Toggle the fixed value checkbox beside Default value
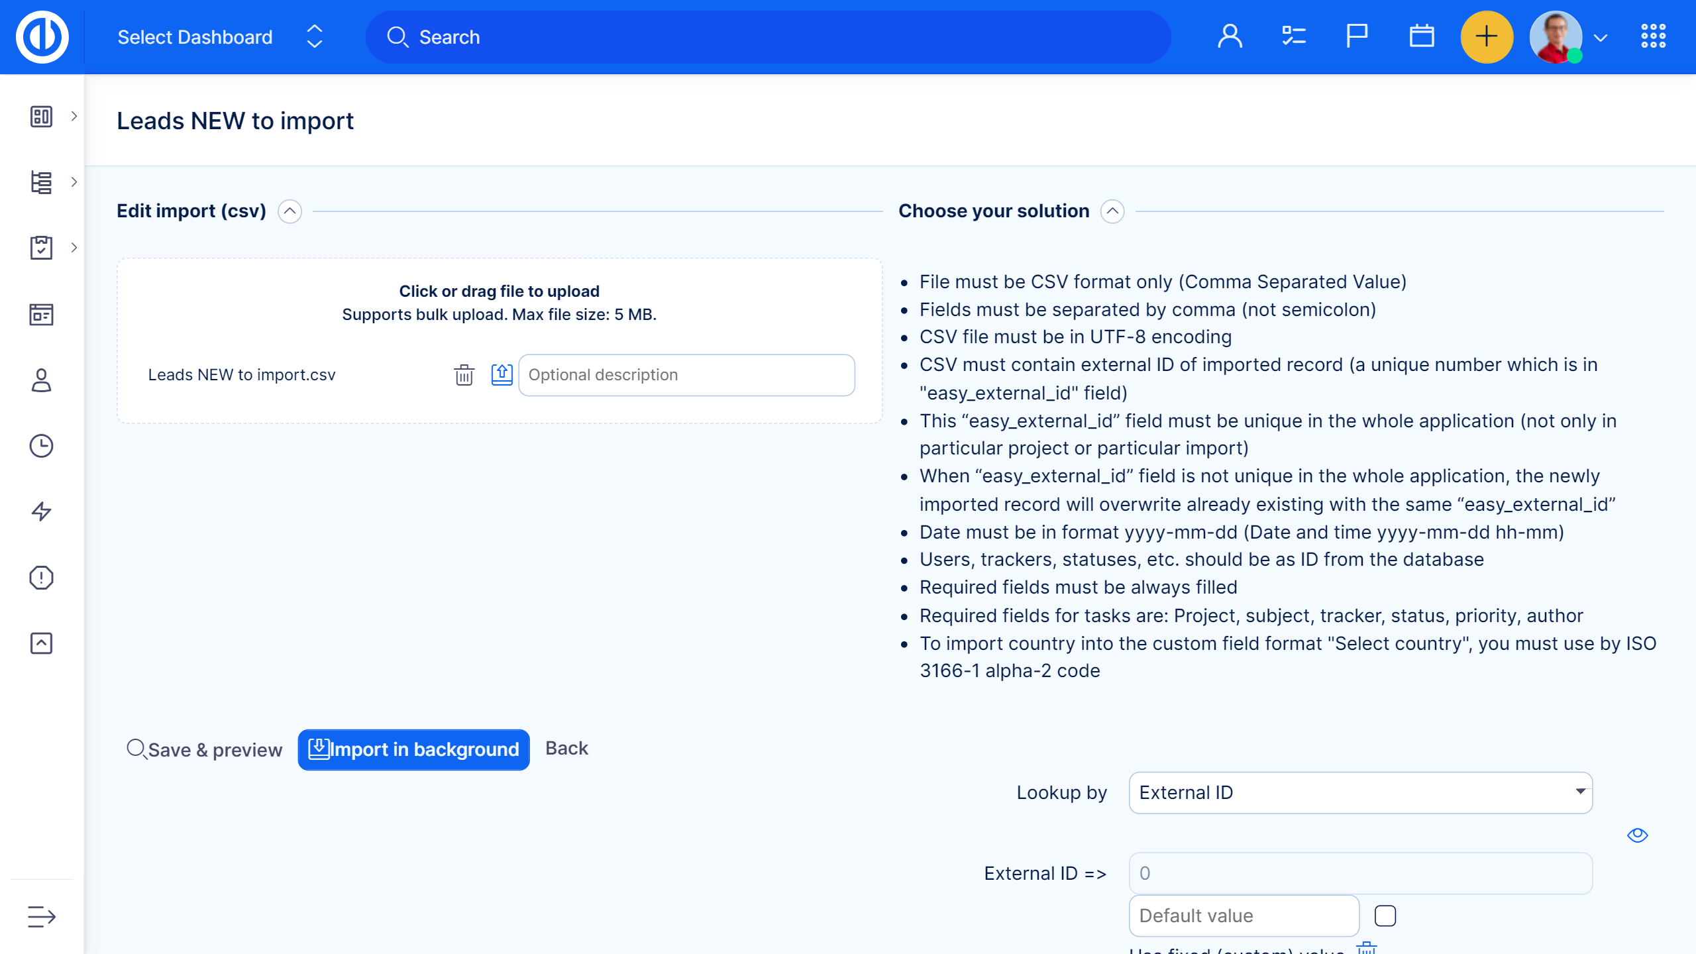Screen dimensions: 1696x954 coord(1385,916)
